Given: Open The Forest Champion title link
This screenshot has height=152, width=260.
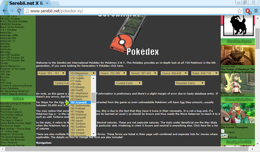Looking at the screenshot, I should 234,127.
